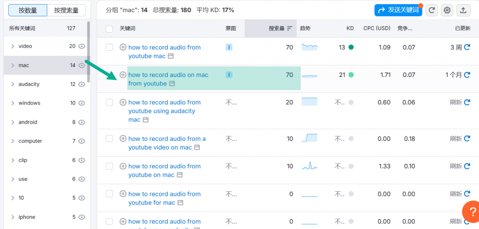Click the export upload icon button
This screenshot has width=479, height=229.
tap(463, 10)
